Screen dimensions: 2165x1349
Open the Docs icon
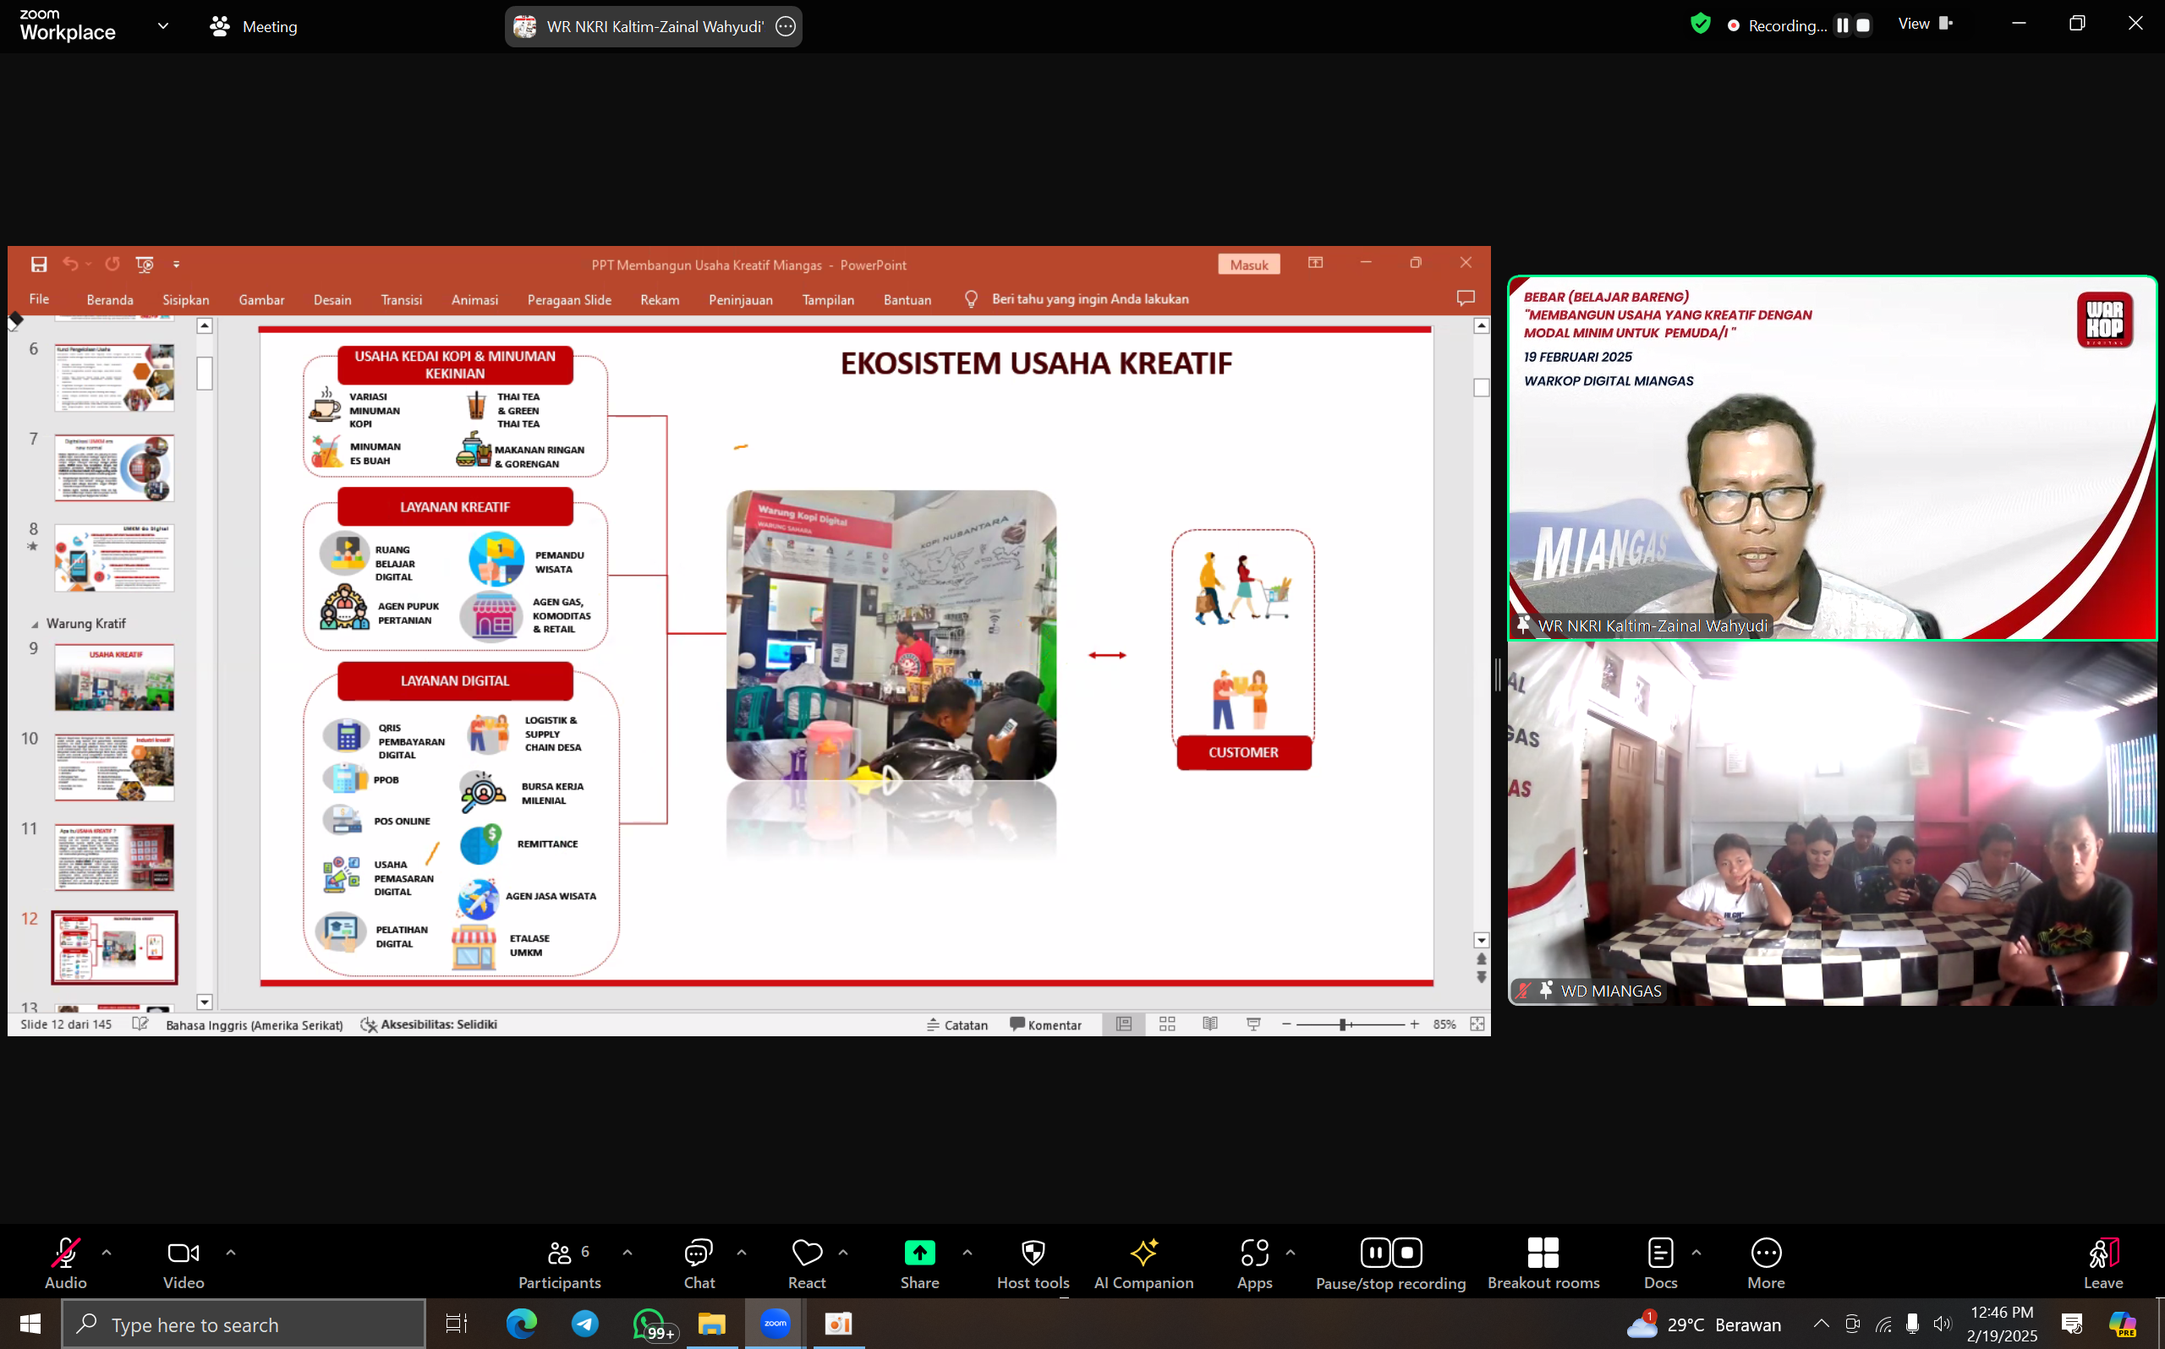tap(1660, 1253)
